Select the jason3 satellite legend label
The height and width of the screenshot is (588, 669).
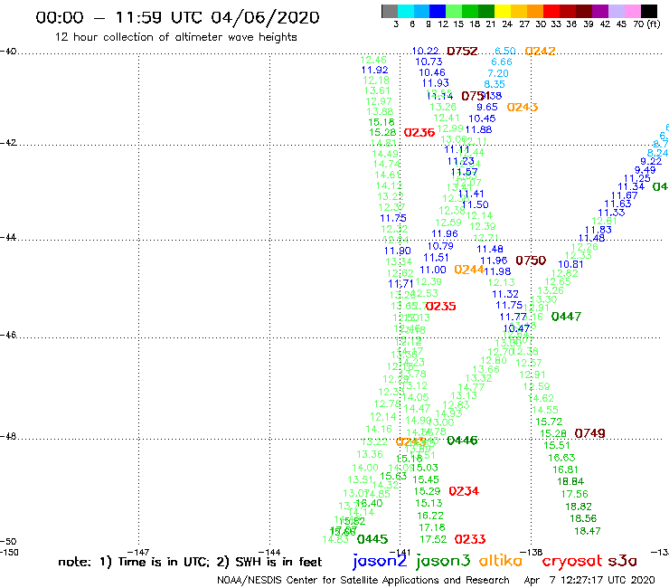[443, 561]
